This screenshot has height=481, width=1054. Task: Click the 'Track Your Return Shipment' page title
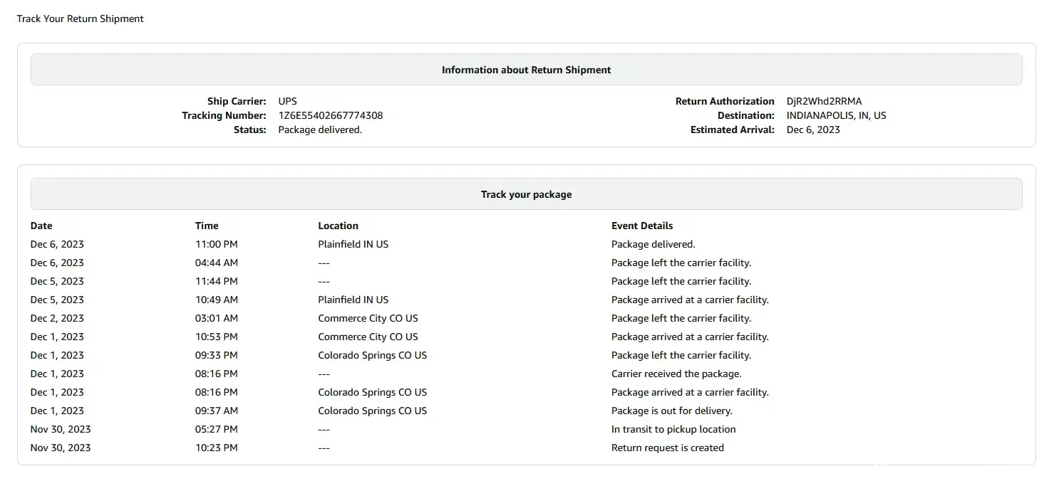point(80,18)
